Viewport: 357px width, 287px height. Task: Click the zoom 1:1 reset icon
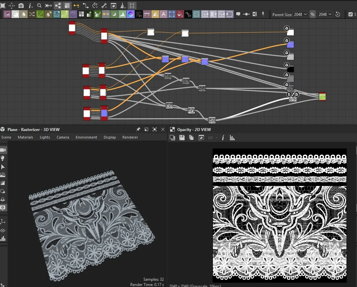pos(12,6)
